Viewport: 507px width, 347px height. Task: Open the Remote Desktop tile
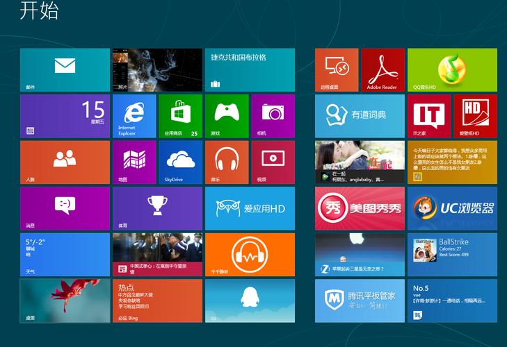[337, 69]
